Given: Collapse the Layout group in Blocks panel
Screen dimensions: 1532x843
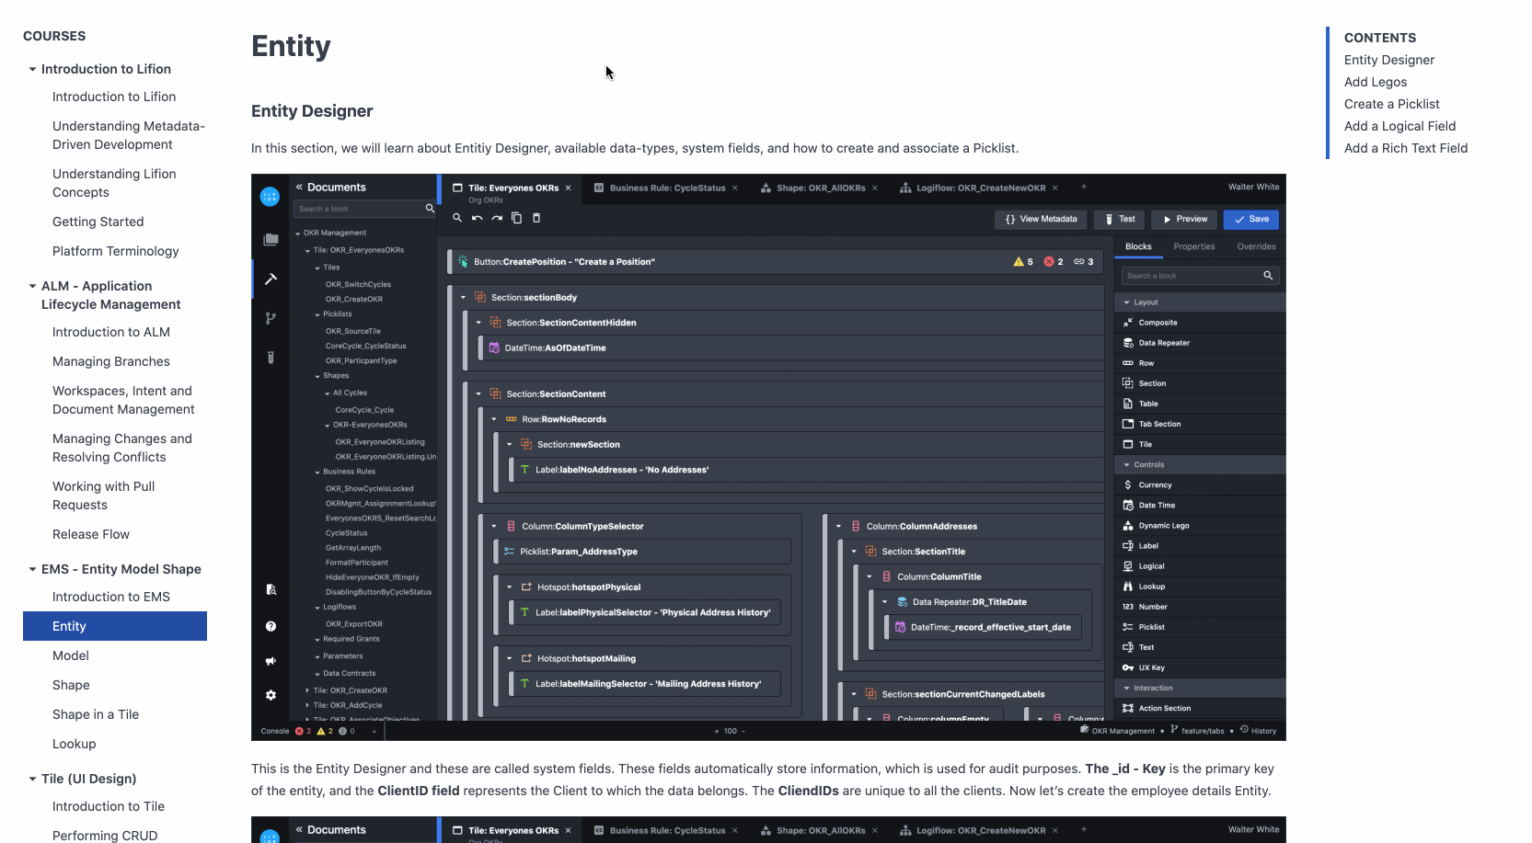Looking at the screenshot, I should click(x=1127, y=302).
